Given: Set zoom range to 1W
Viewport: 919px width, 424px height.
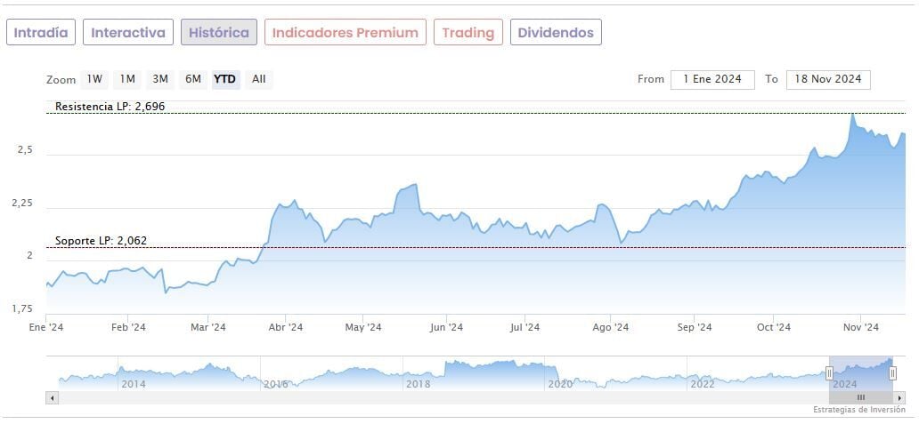Looking at the screenshot, I should click(x=94, y=79).
